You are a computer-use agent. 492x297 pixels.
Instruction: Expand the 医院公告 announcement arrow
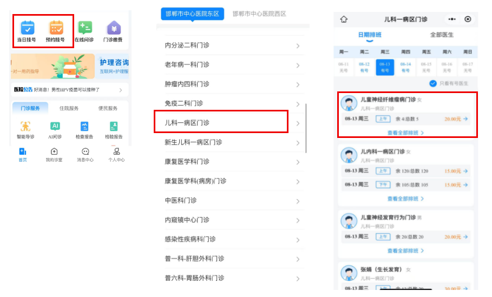pos(121,90)
